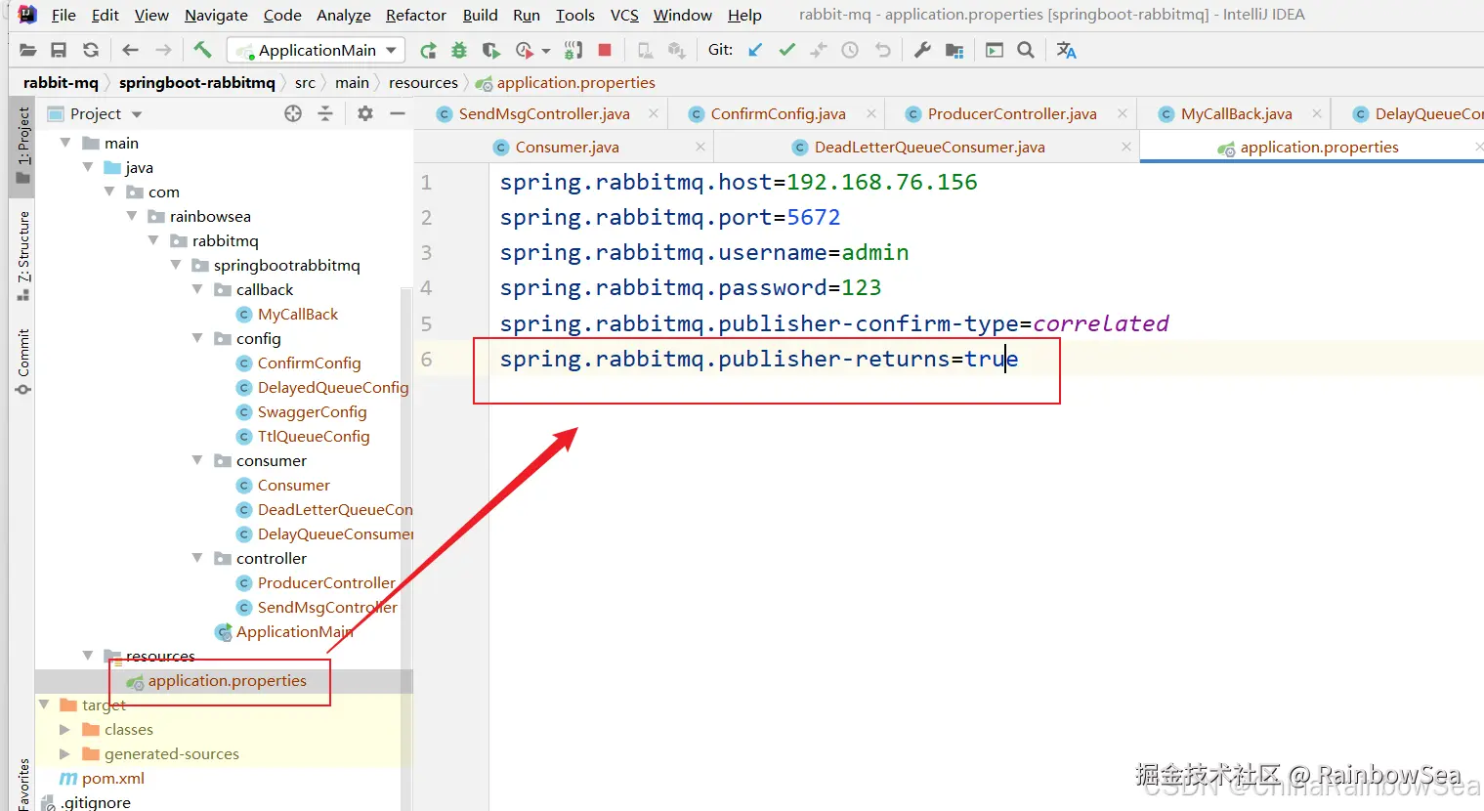
Task: Close the SendMsgController.java tab
Action: 654,113
